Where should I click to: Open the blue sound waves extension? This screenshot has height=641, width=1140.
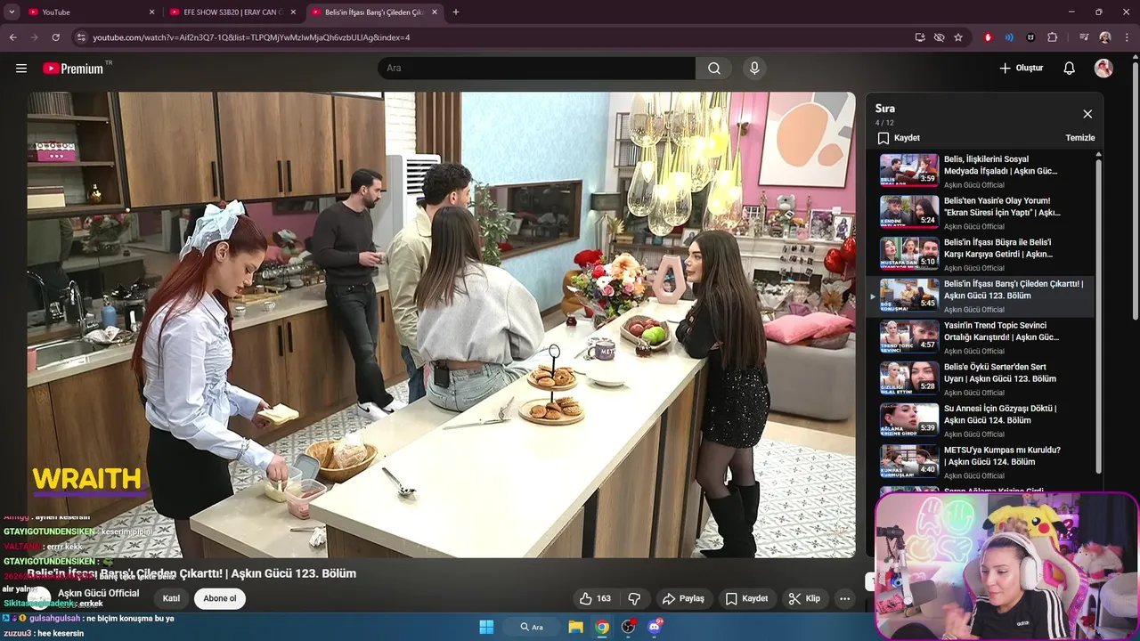point(1009,37)
